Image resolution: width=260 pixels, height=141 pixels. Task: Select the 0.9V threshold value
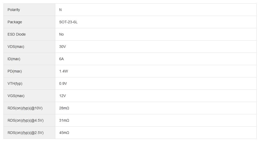pyautogui.click(x=63, y=83)
